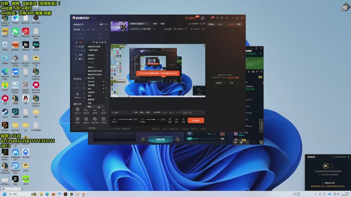The image size is (351, 197).
Task: Tick the checkbox of the 全屏 source row
Action: tap(76, 55)
